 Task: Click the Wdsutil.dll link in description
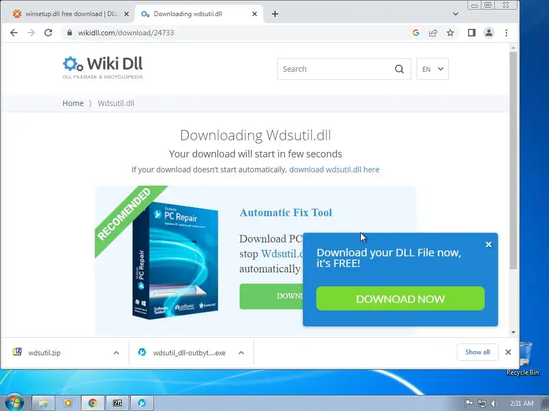click(x=282, y=254)
